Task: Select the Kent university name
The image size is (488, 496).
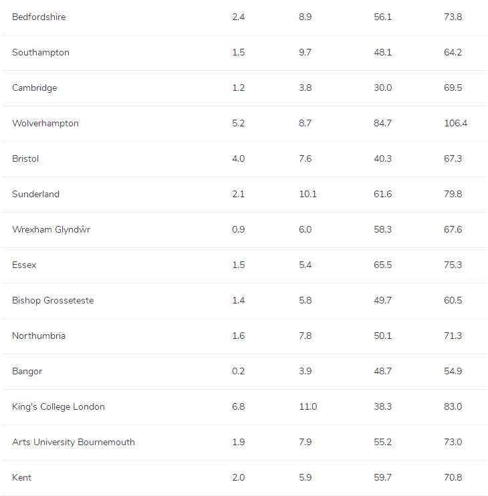Action: tap(21, 477)
